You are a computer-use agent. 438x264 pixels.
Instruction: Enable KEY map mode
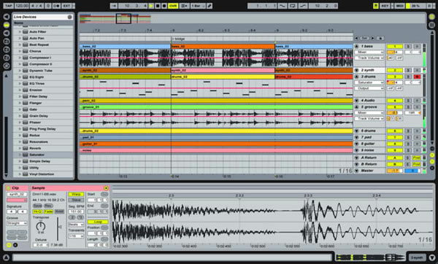(x=385, y=6)
